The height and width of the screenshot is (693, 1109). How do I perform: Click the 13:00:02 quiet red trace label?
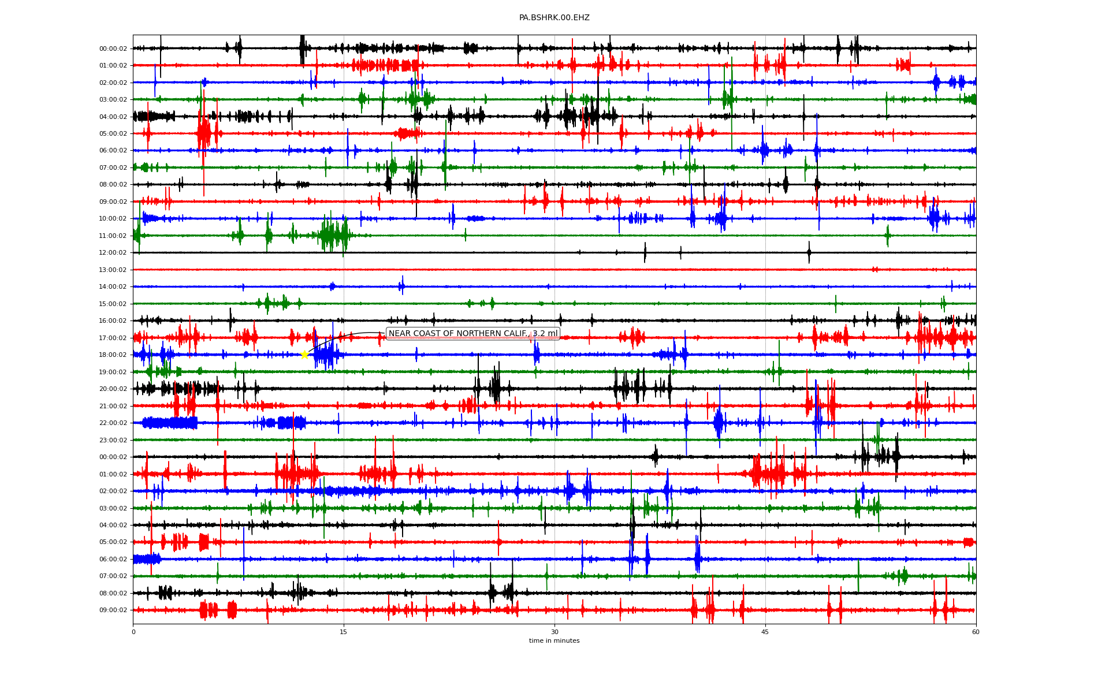(x=113, y=270)
